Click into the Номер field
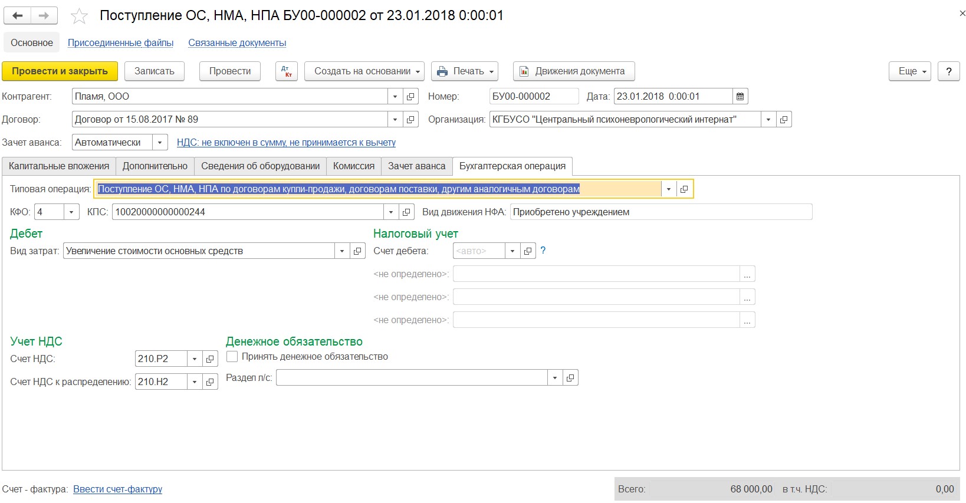966x503 pixels. pos(534,96)
